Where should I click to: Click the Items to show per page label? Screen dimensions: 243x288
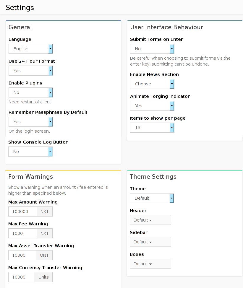(158, 118)
